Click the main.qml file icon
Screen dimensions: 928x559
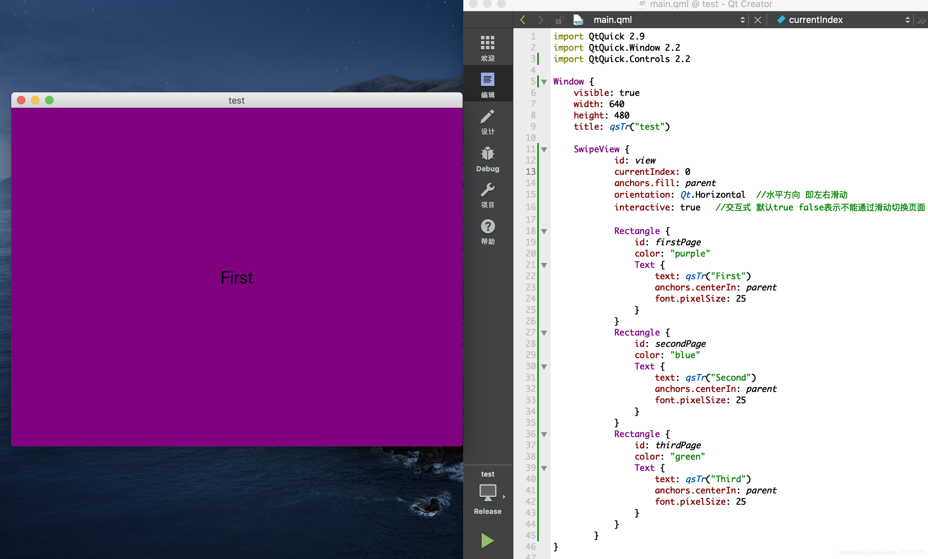(x=578, y=20)
